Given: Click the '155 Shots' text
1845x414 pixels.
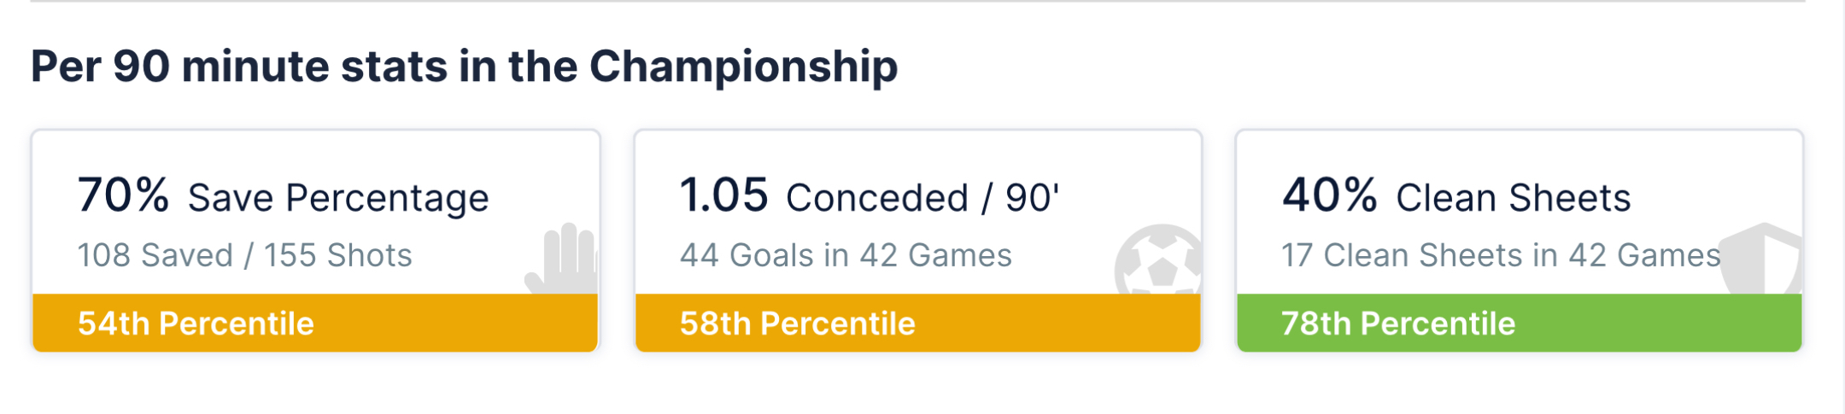Looking at the screenshot, I should point(338,255).
